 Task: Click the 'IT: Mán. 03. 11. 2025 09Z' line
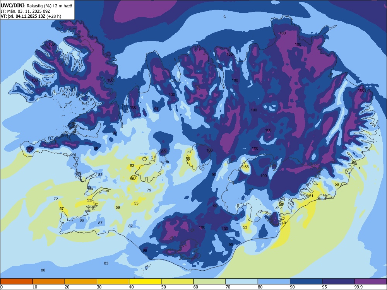[26, 11]
